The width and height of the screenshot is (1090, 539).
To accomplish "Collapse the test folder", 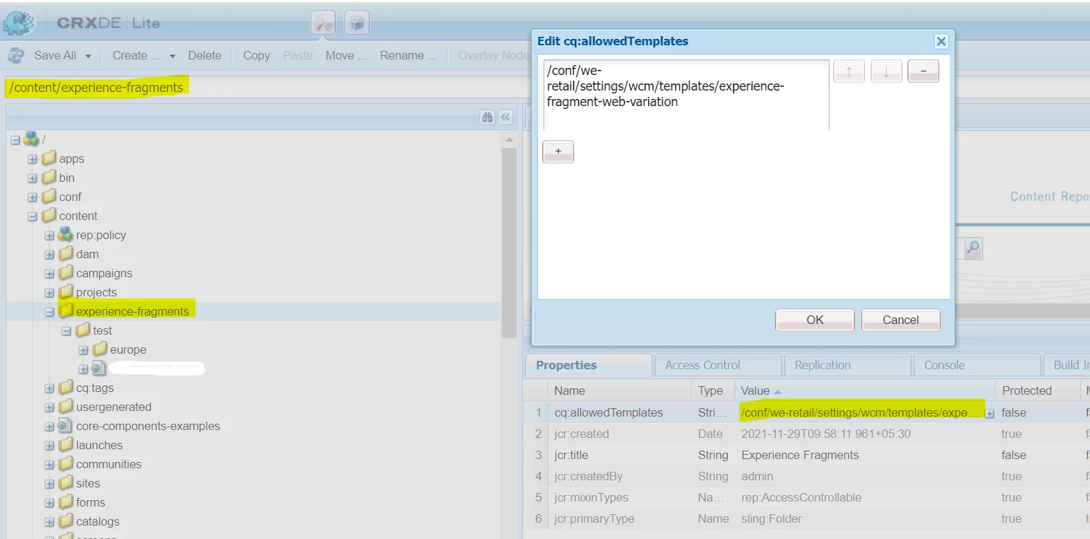I will [x=67, y=331].
